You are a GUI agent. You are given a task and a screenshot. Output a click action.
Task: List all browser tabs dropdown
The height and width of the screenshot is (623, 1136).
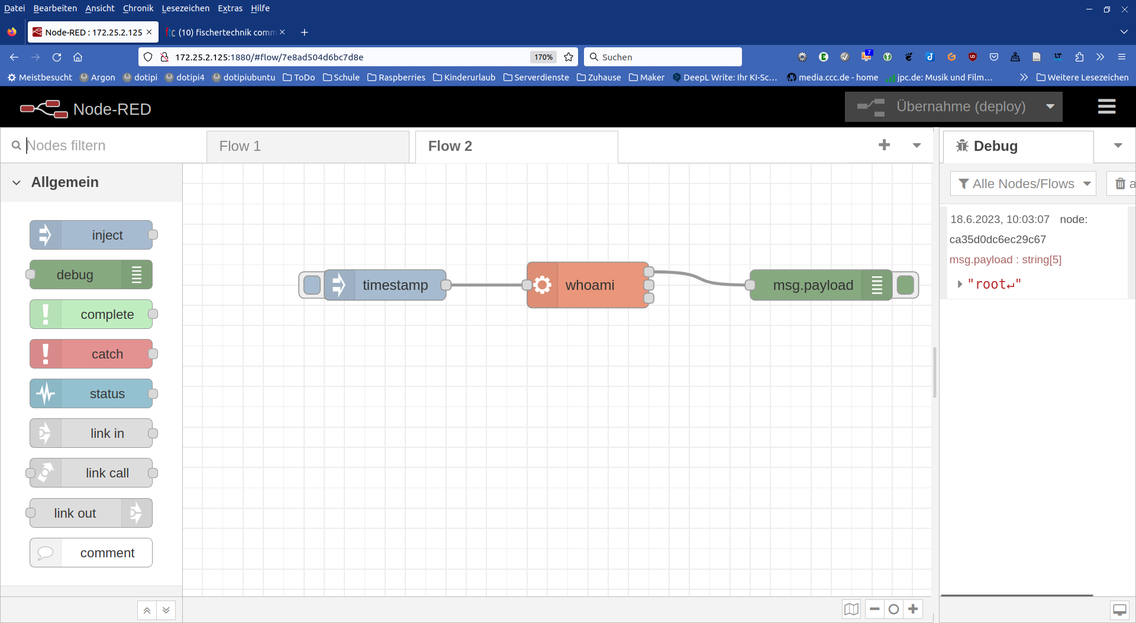[x=1124, y=32]
